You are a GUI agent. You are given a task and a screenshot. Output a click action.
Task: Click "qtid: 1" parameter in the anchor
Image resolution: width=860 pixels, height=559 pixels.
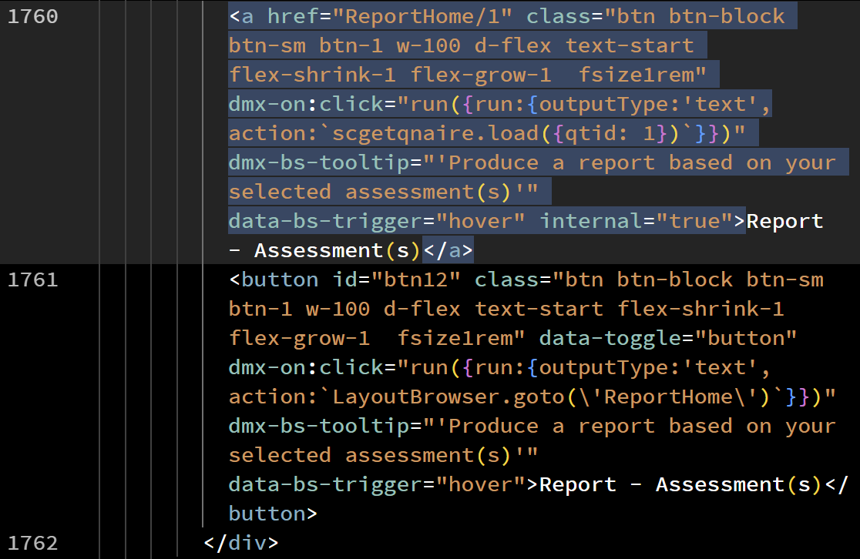pos(610,133)
